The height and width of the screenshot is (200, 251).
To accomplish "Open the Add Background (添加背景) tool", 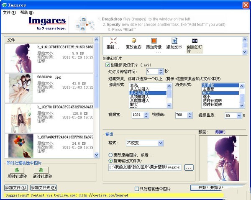I will tap(154, 41).
